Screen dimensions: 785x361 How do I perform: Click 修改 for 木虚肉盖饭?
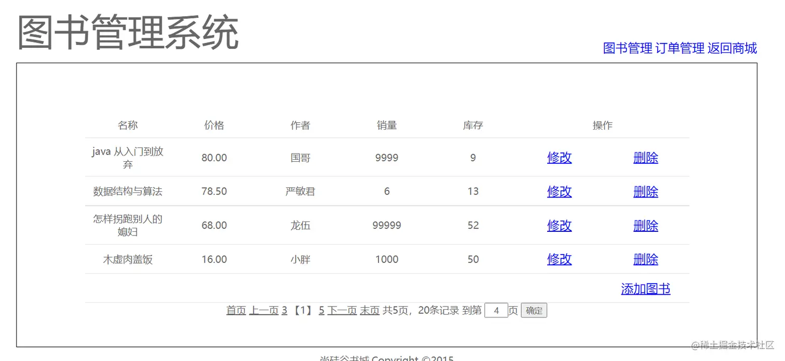(559, 259)
